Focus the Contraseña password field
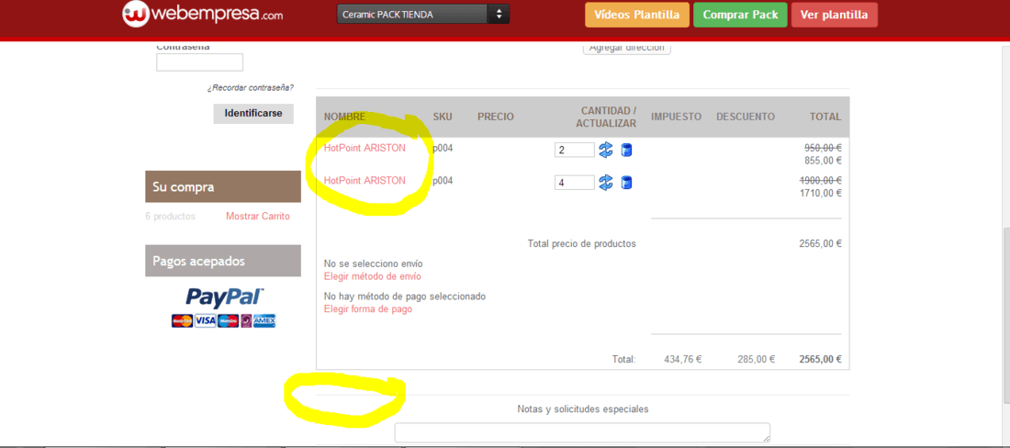This screenshot has height=448, width=1010. pyautogui.click(x=199, y=62)
